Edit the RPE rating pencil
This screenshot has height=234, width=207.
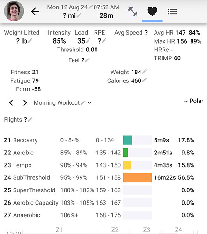[104, 41]
